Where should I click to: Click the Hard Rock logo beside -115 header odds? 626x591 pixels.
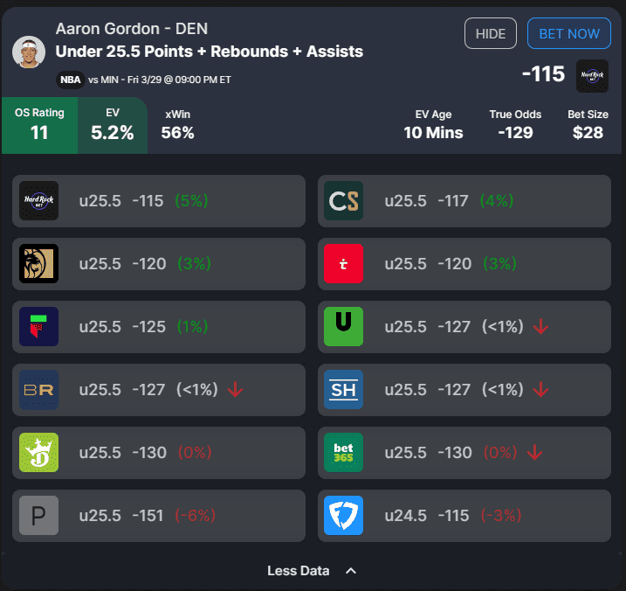coord(592,76)
